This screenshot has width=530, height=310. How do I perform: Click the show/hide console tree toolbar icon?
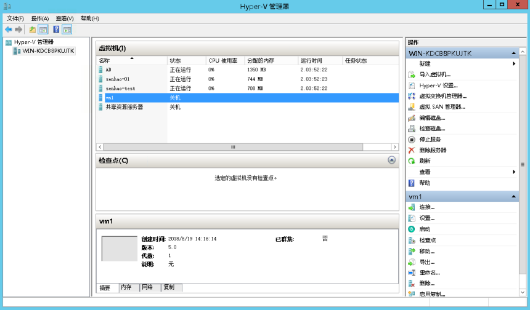43,30
